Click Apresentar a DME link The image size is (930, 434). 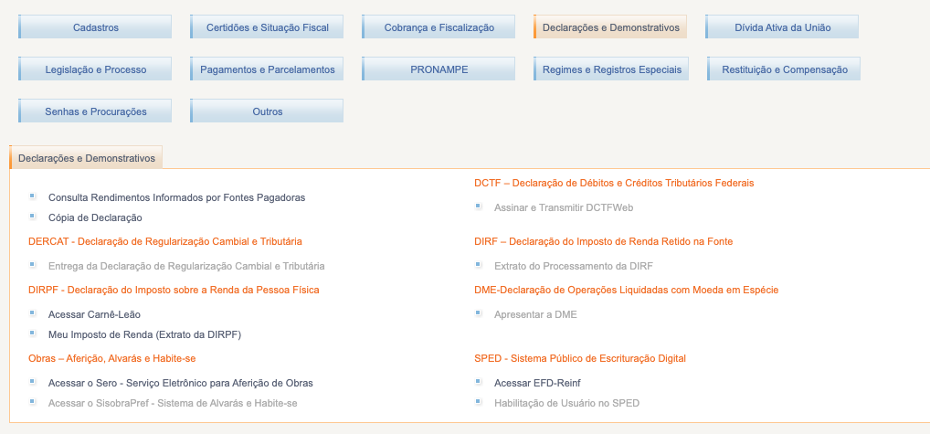tap(535, 314)
